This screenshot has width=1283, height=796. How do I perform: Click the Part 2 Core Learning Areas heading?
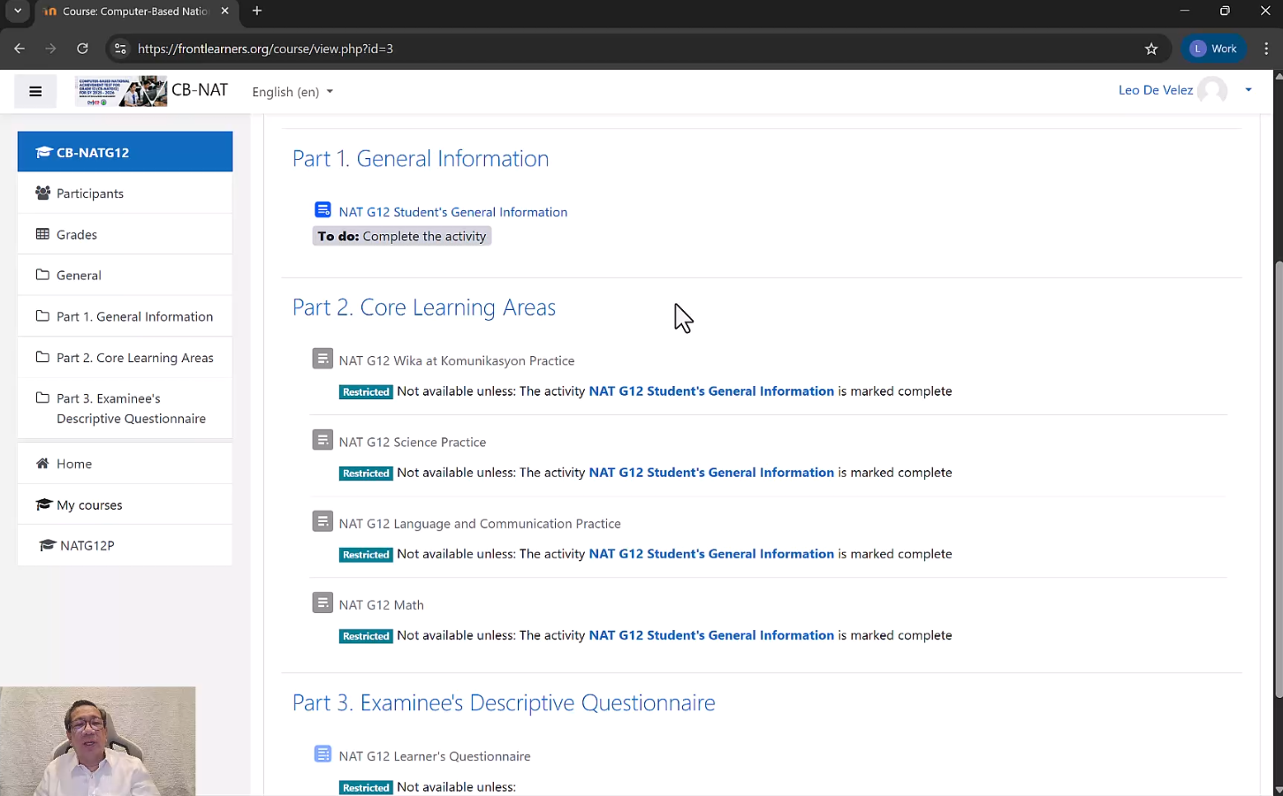click(x=423, y=307)
